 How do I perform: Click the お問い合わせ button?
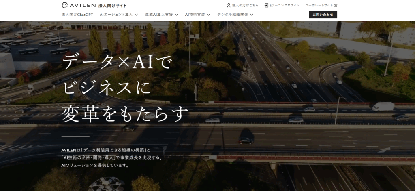click(x=323, y=15)
